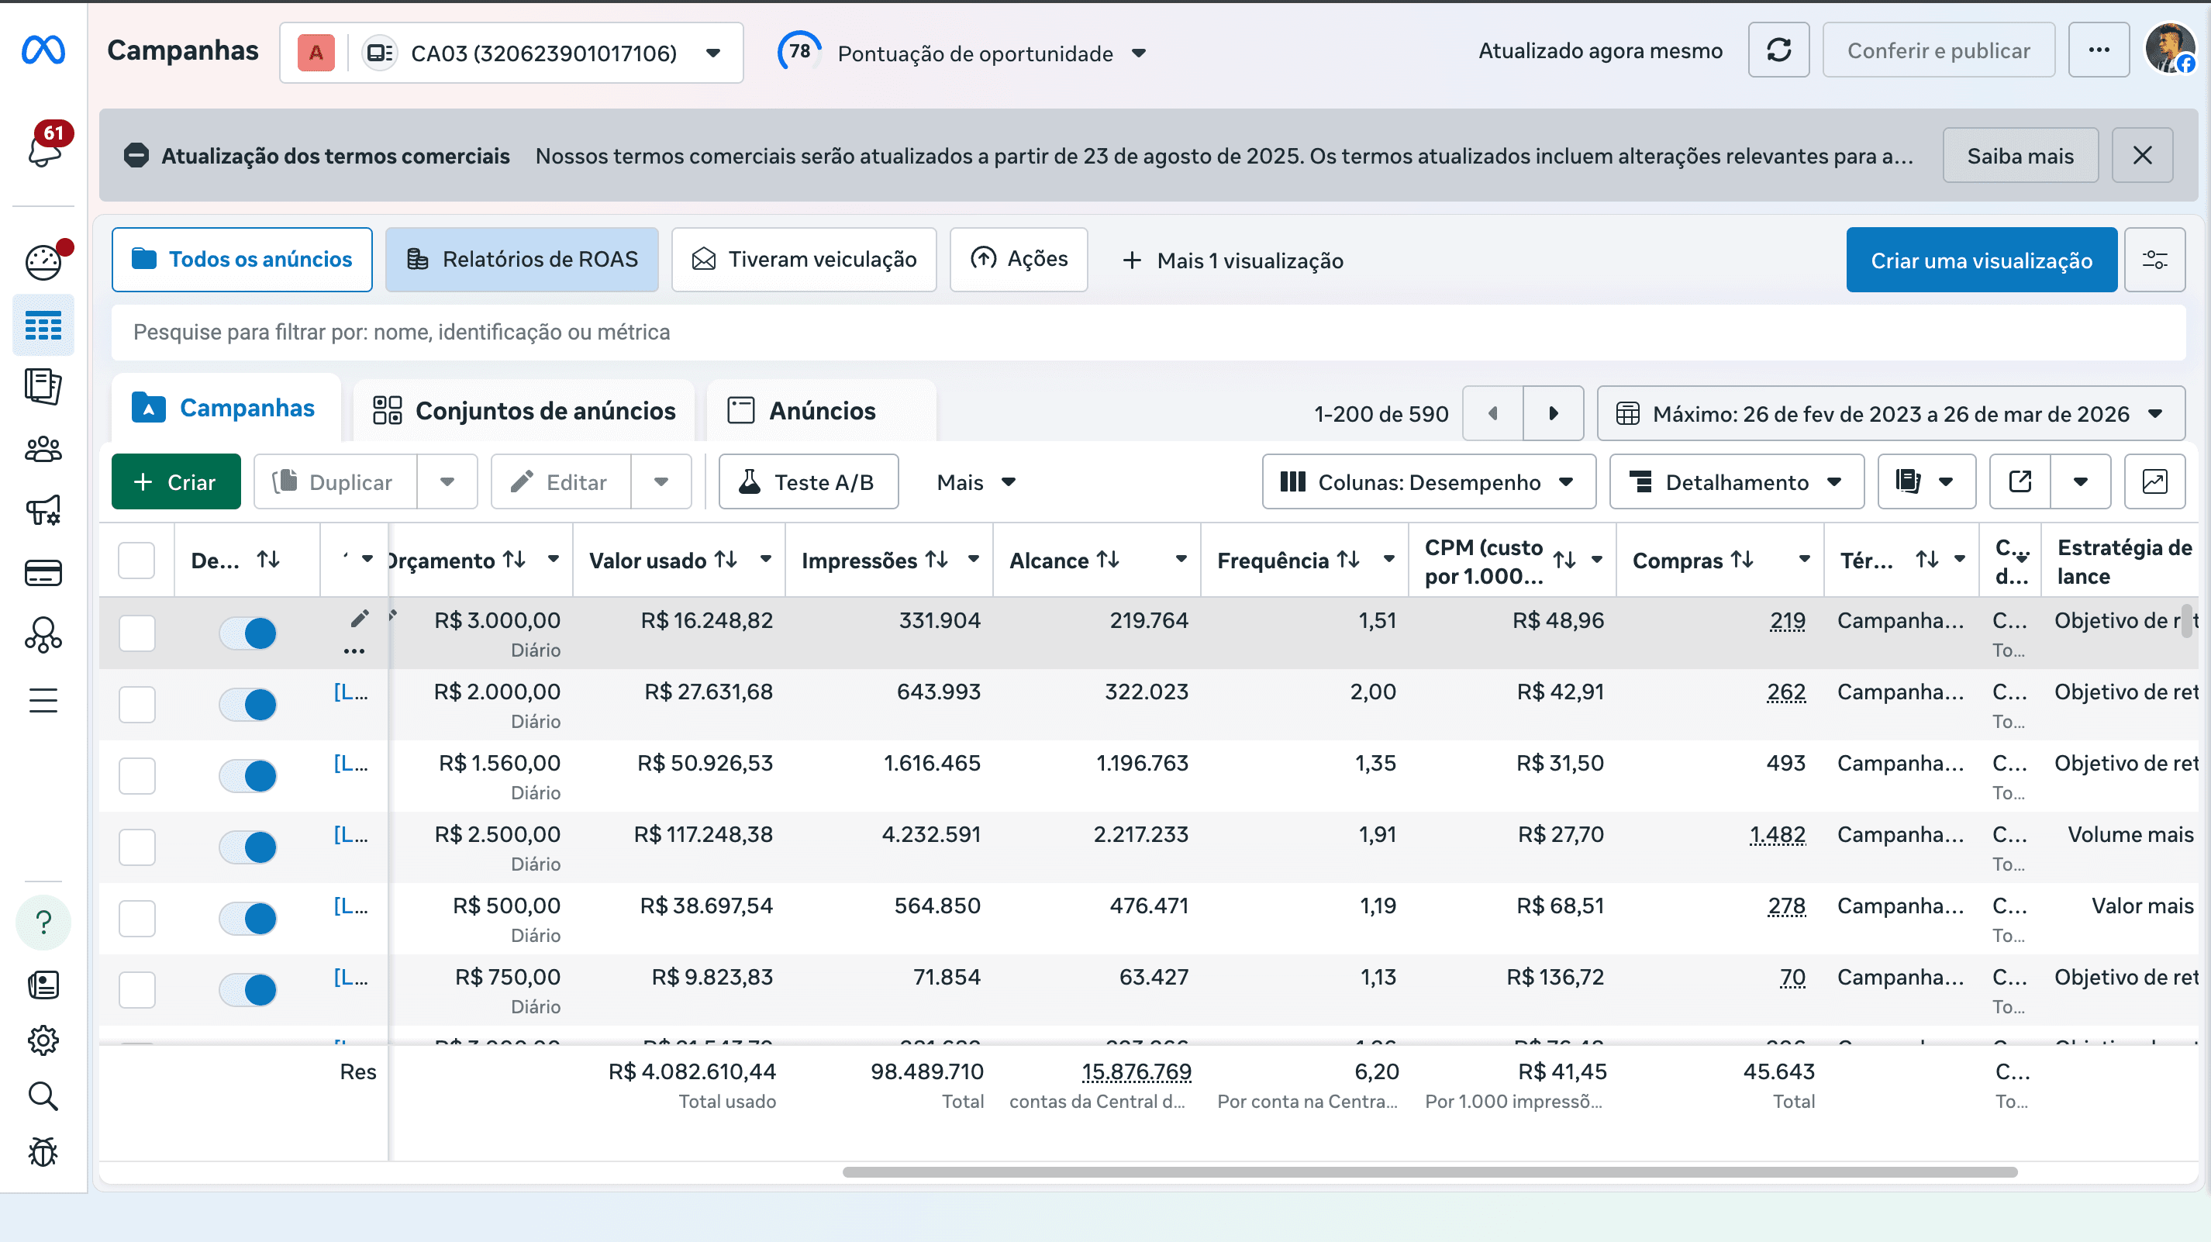Open Settings gear in sidebar
Viewport: 2211px width, 1242px height.
coord(43,1040)
